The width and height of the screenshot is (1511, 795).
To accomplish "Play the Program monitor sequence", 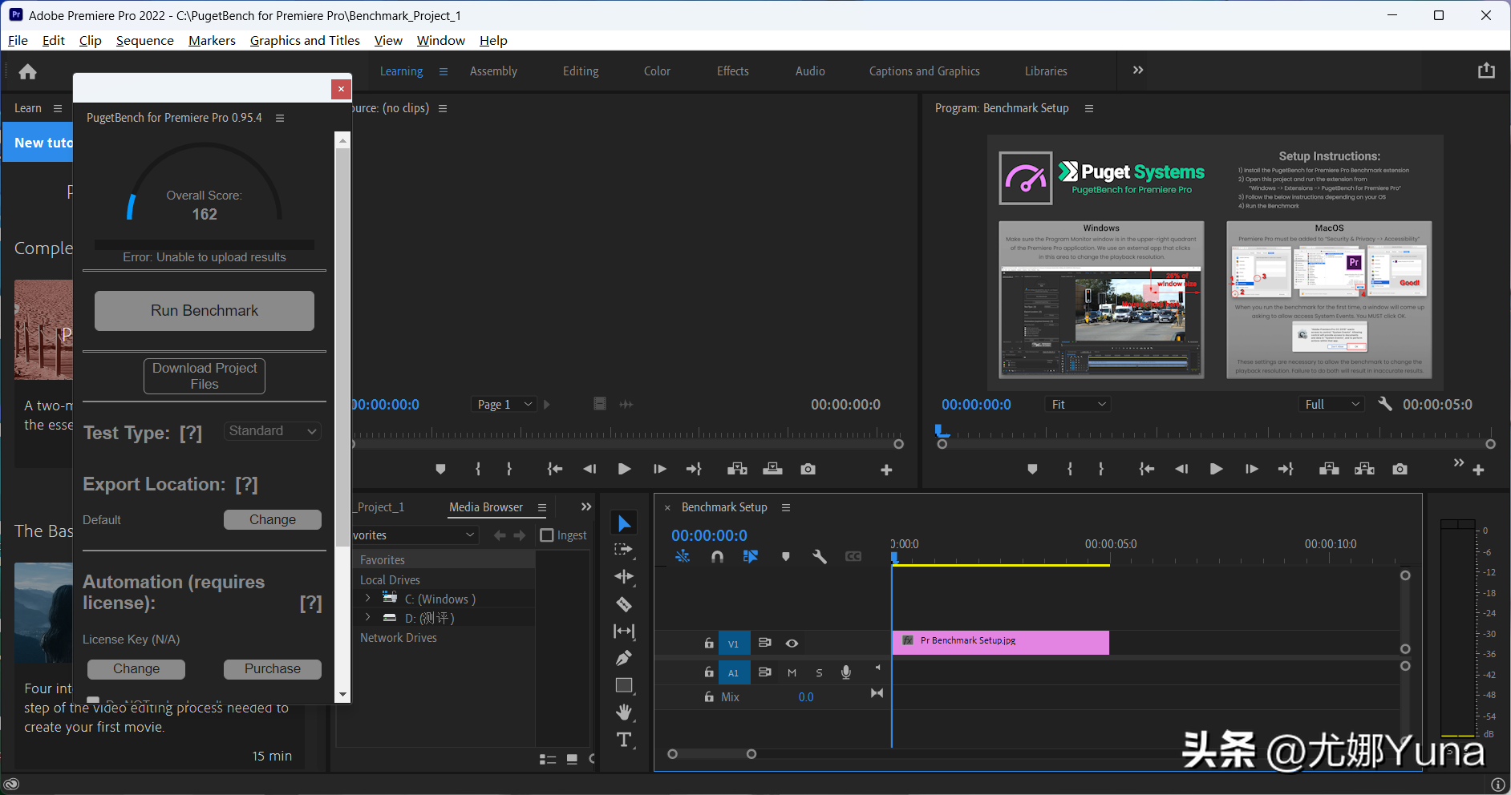I will 1216,469.
